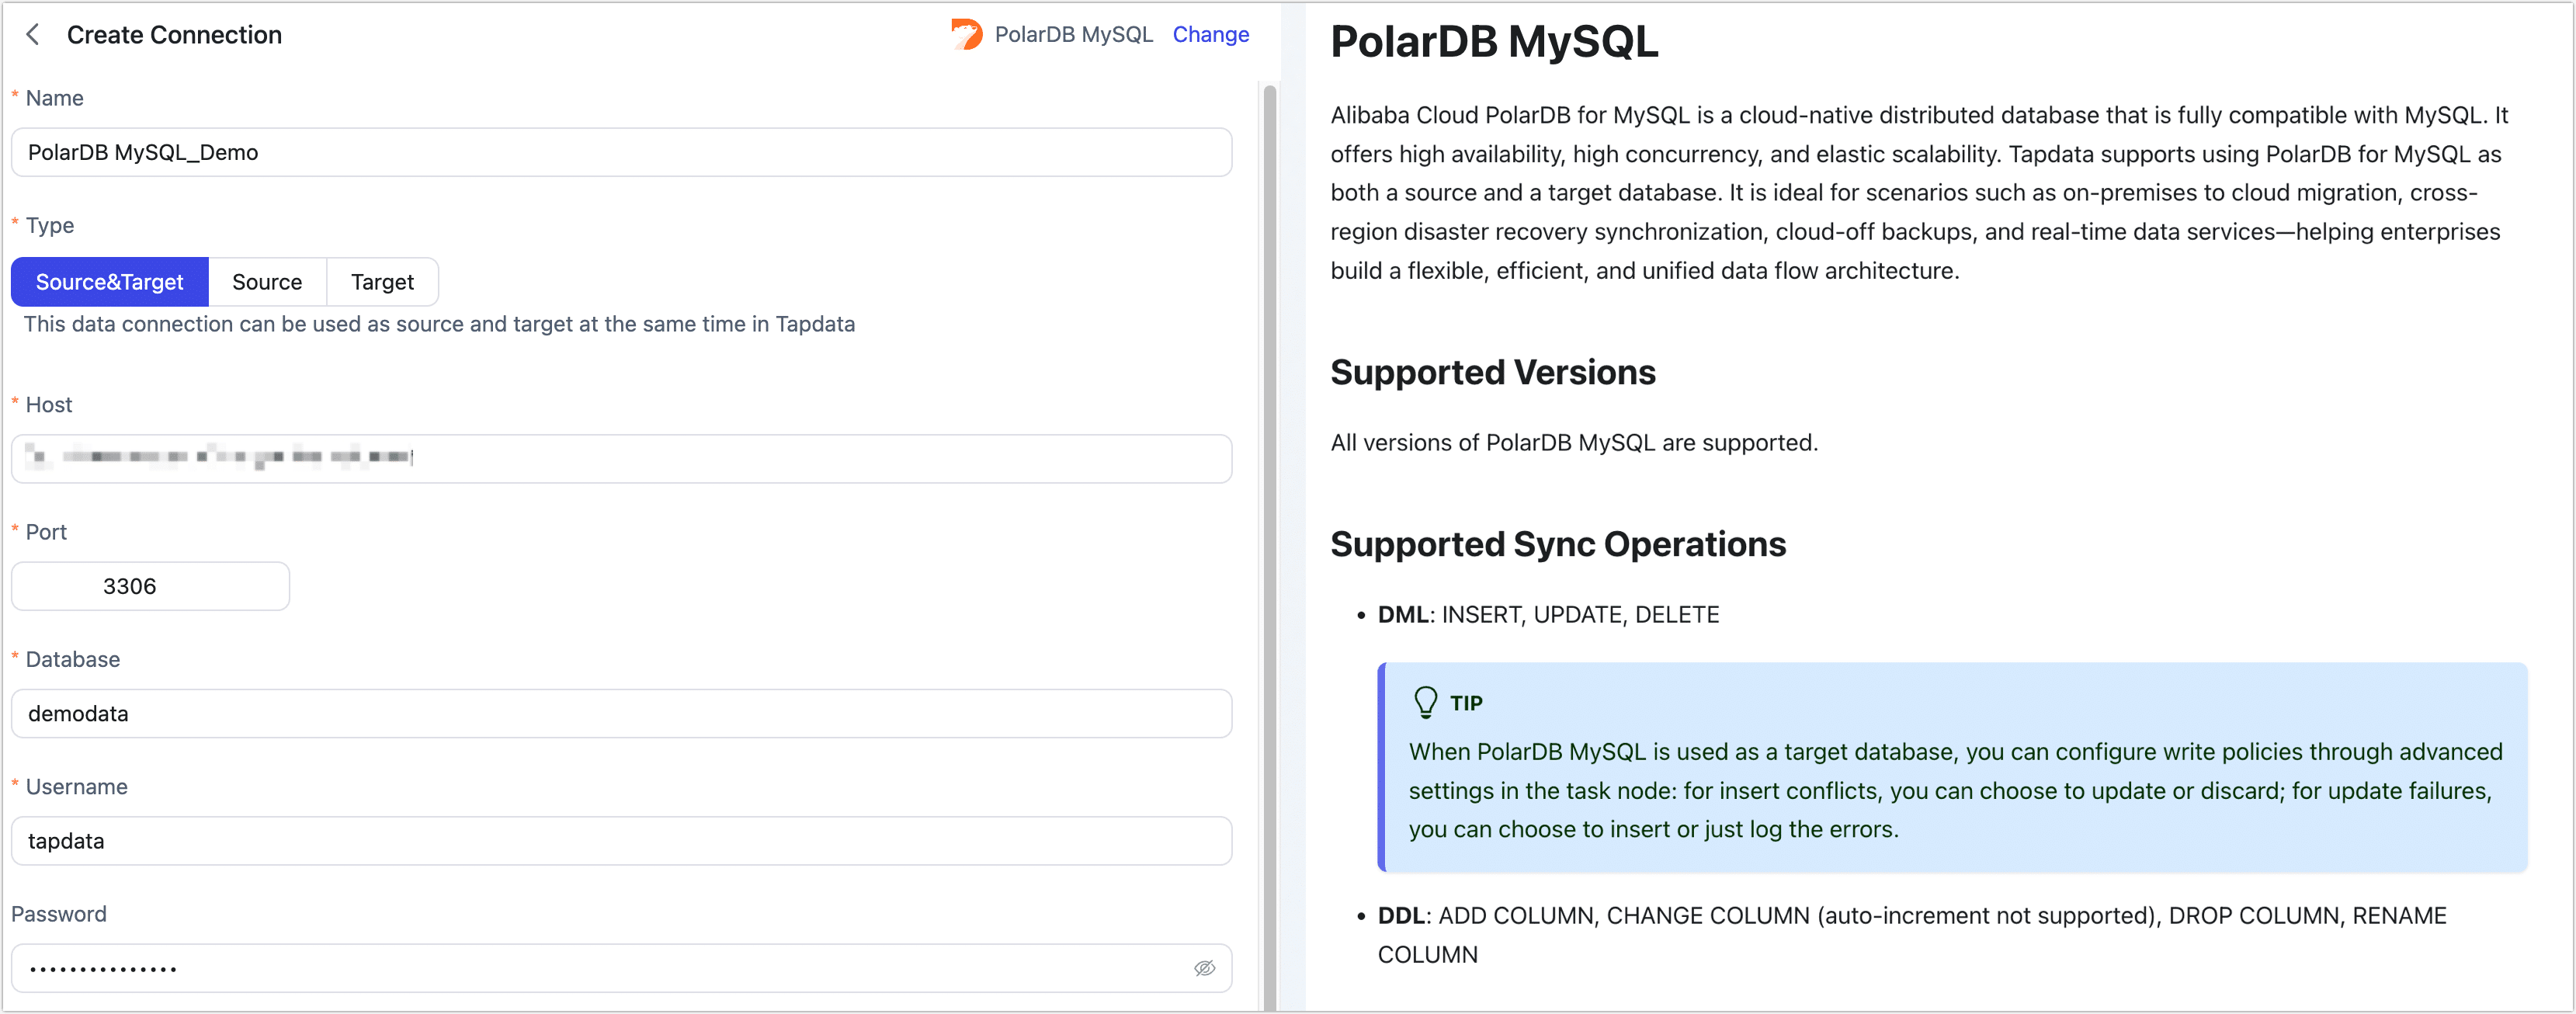Edit the Name field containing PolarDB MySQL_Demo
The height and width of the screenshot is (1014, 2576).
point(620,152)
